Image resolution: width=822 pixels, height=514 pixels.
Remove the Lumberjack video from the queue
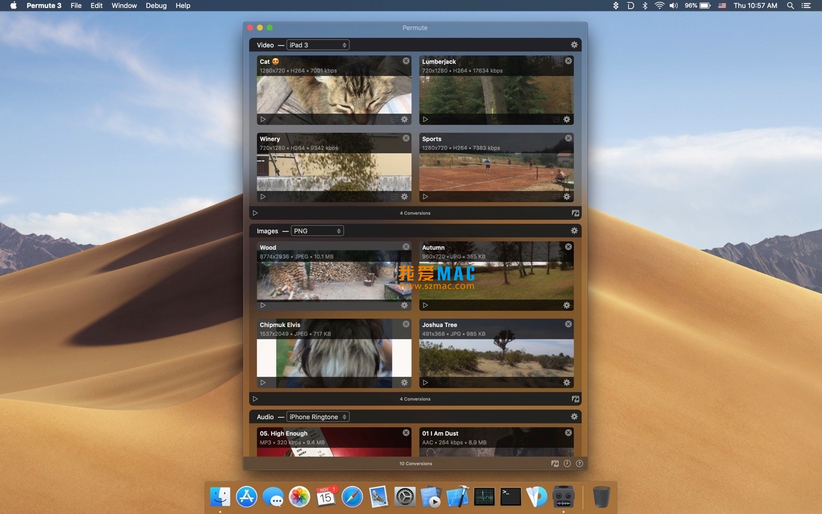[568, 61]
